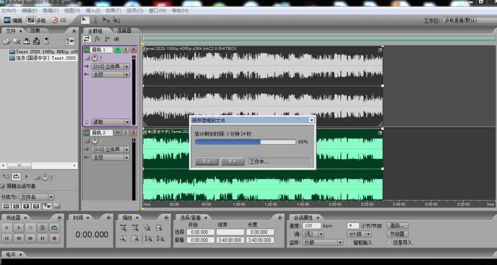The width and height of the screenshot is (497, 265).
Task: Click the Fast Forward transport button
Action: tap(30, 238)
